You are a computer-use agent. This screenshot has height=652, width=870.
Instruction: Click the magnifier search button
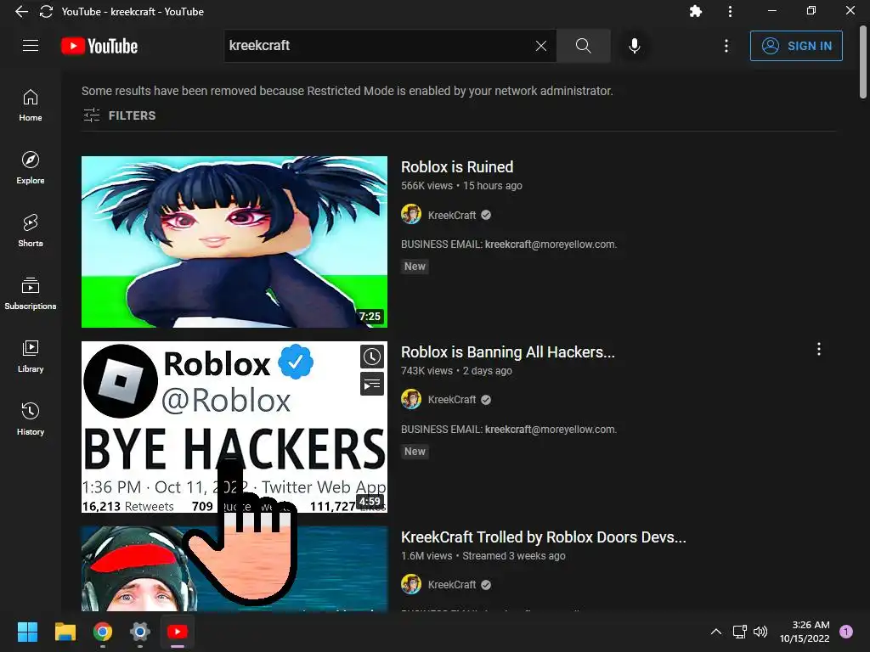click(583, 46)
